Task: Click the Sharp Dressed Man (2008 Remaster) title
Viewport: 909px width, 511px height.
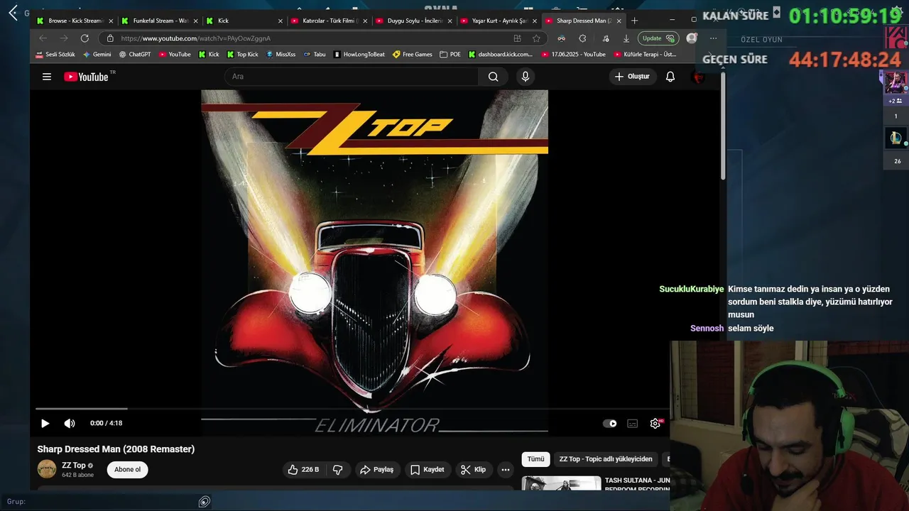Action: (116, 449)
